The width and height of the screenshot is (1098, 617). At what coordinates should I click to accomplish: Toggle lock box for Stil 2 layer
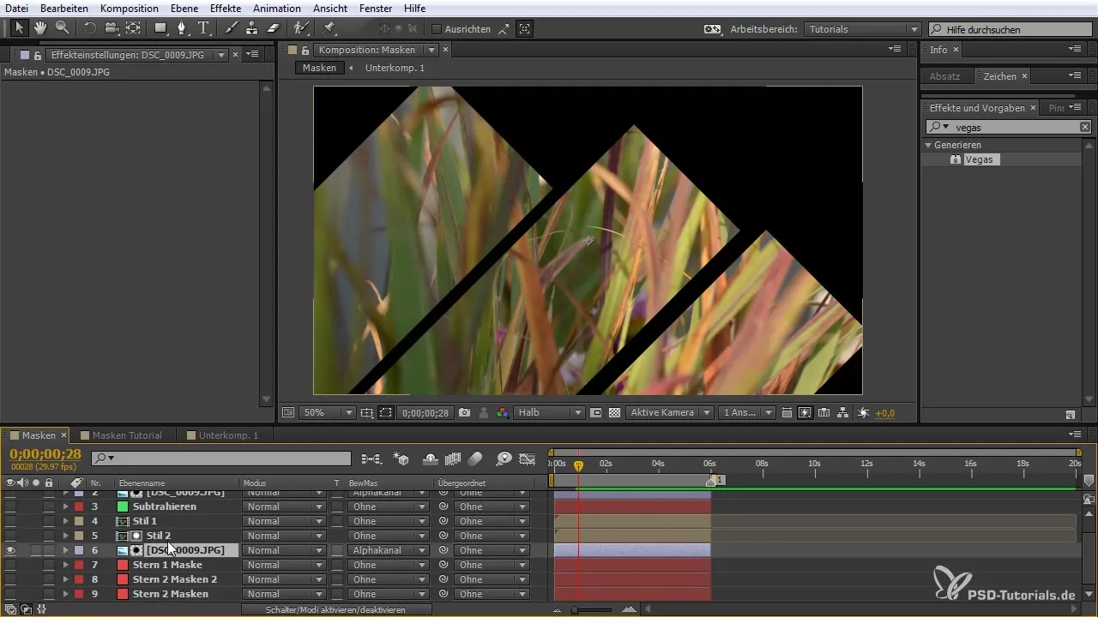click(49, 536)
